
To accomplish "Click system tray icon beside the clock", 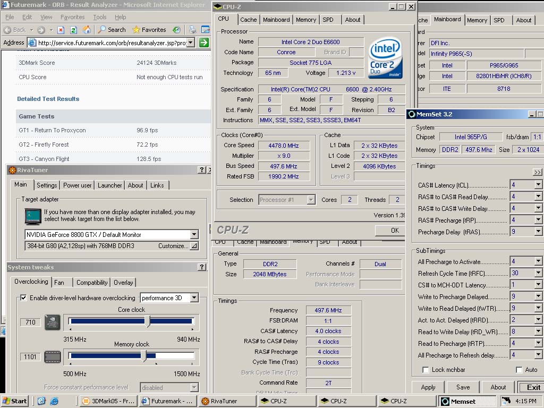I will pos(506,401).
